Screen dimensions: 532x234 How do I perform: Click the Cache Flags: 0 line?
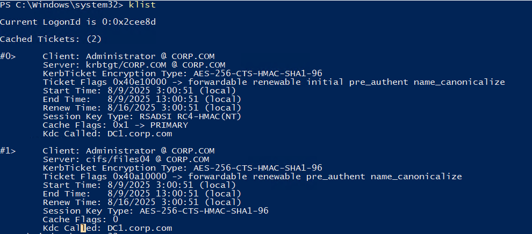pos(81,220)
